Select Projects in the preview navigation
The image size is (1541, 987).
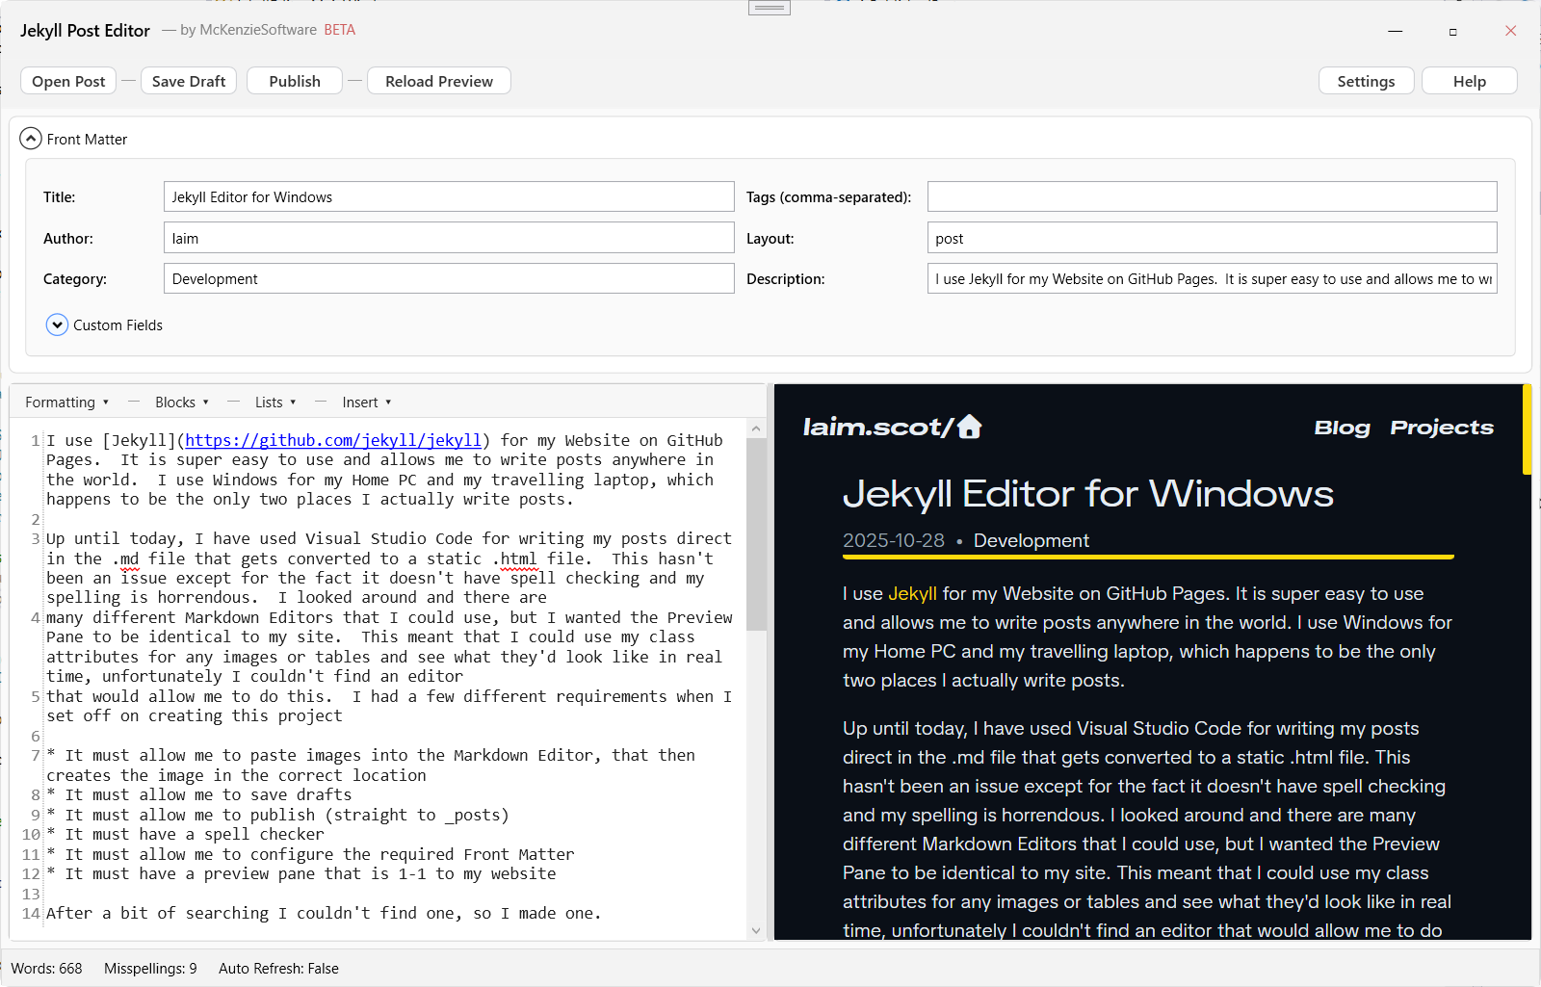pos(1442,427)
